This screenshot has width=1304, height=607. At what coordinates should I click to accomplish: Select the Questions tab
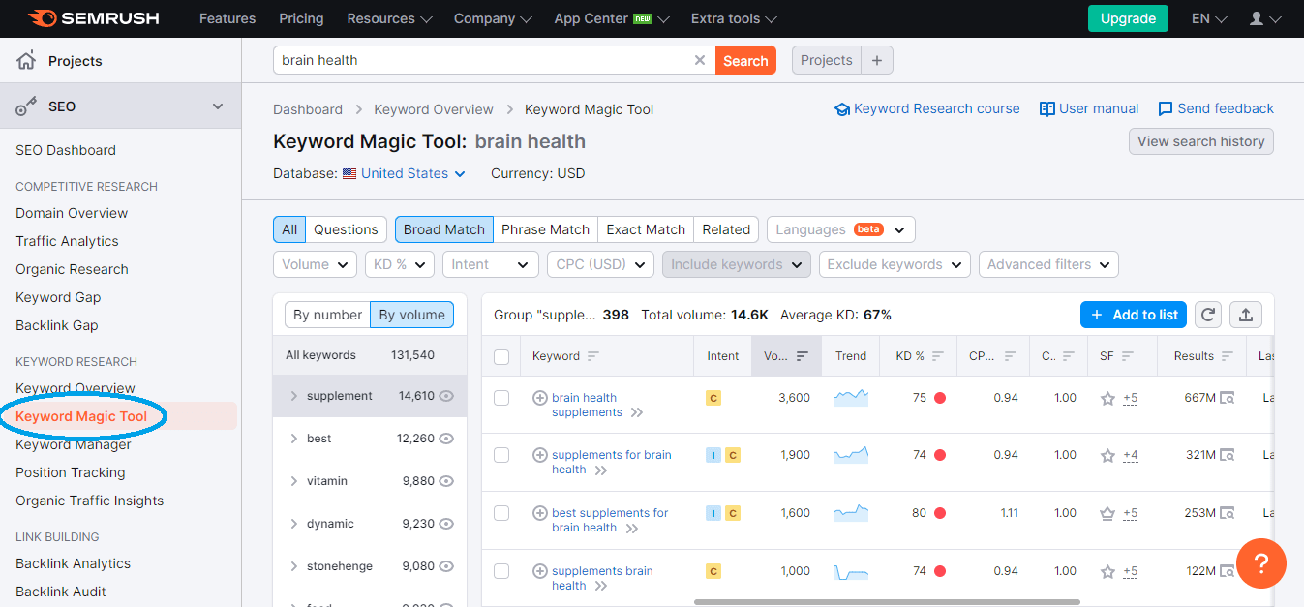[x=346, y=229]
